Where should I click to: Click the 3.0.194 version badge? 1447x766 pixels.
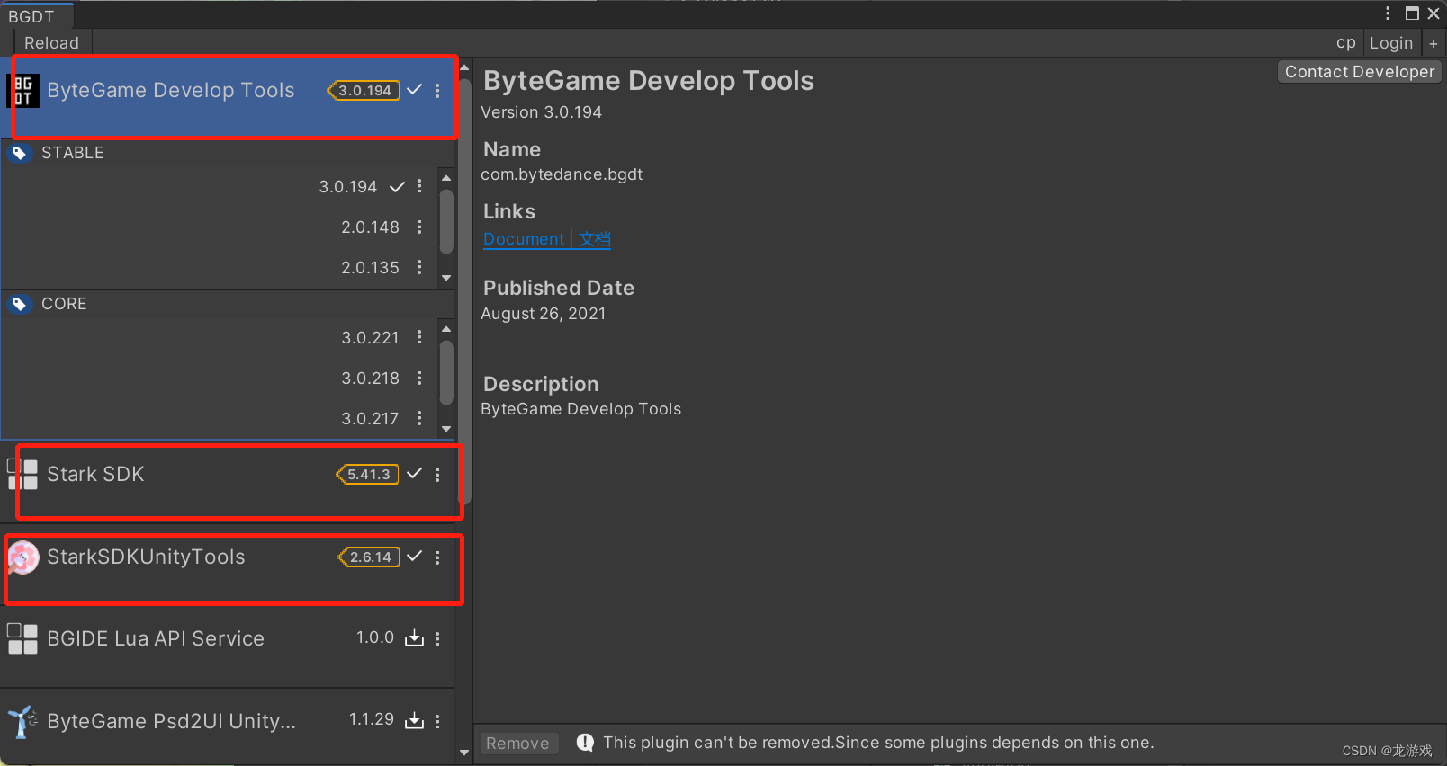click(364, 91)
